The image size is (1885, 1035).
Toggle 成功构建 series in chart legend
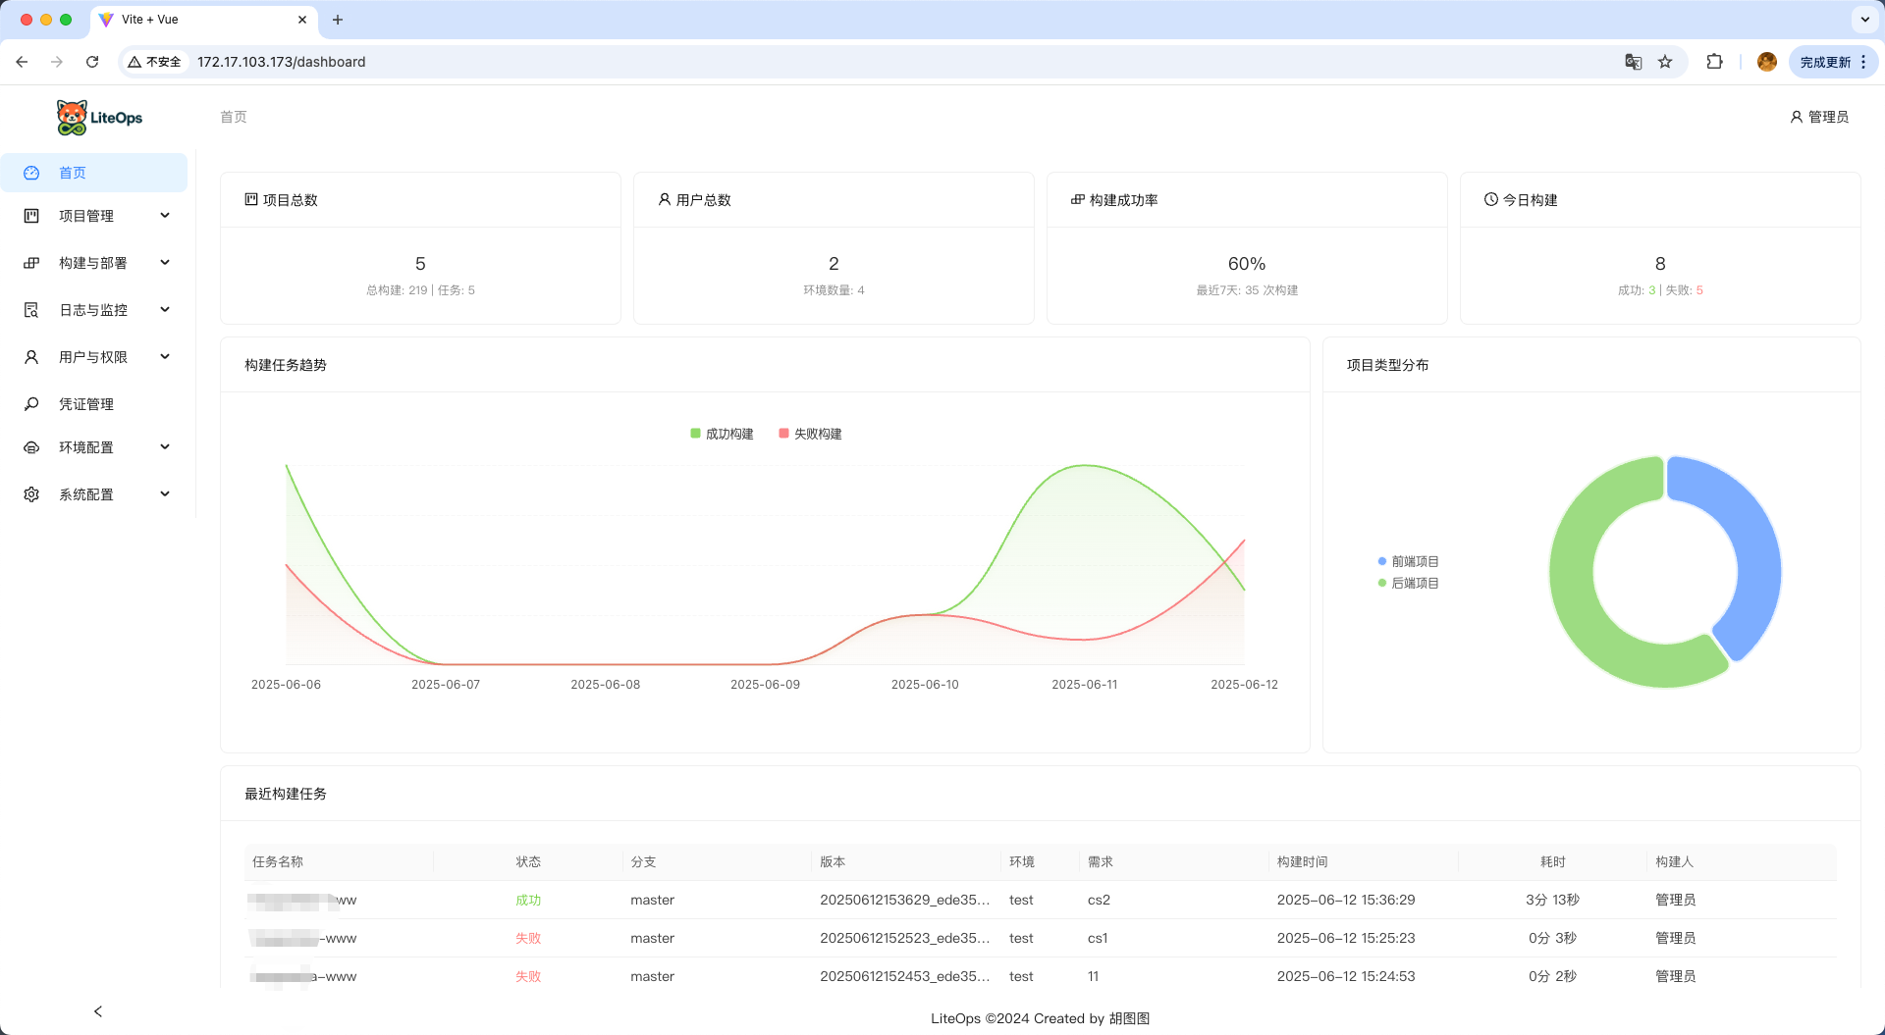tap(722, 434)
